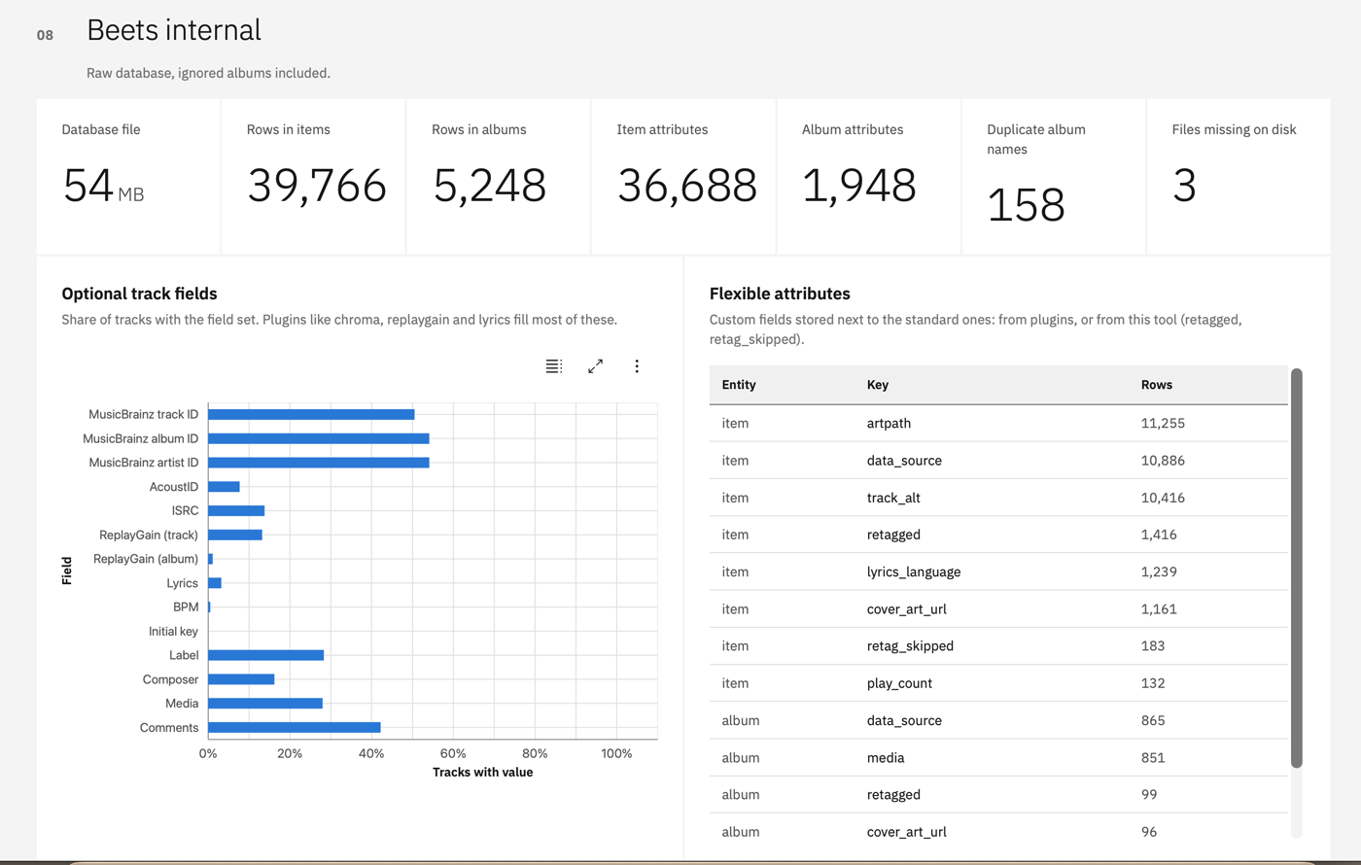This screenshot has width=1361, height=865.
Task: Sort table by the Rows column header
Action: tap(1157, 385)
